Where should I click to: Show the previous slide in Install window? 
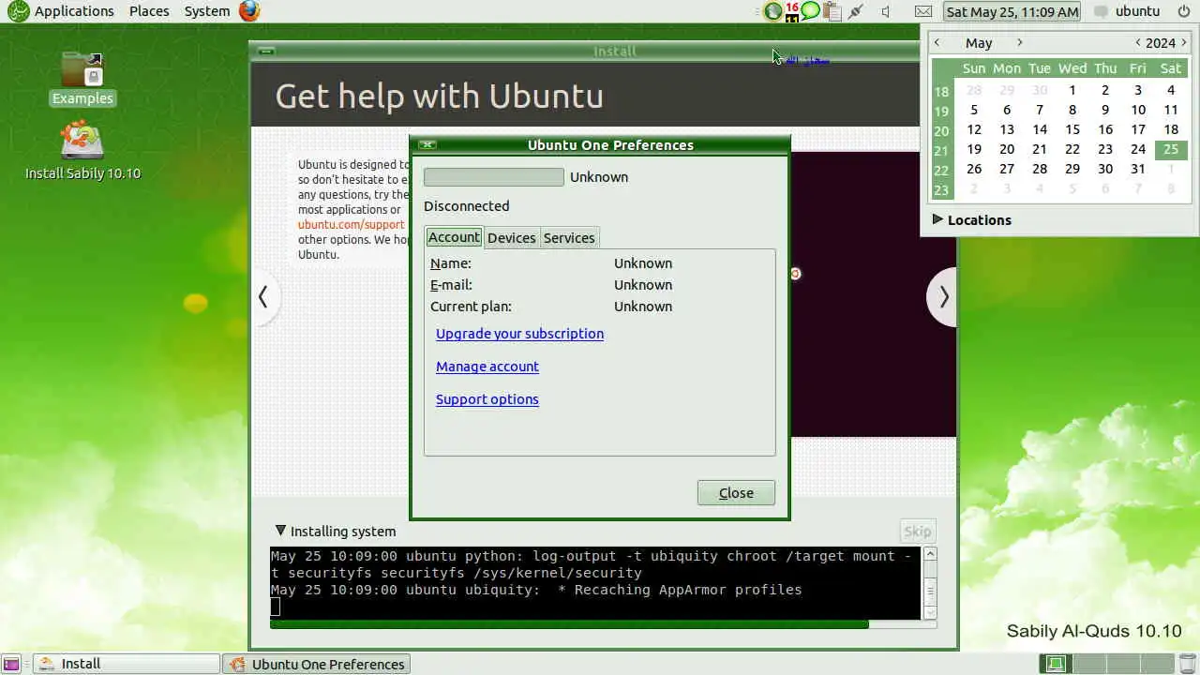coord(263,297)
